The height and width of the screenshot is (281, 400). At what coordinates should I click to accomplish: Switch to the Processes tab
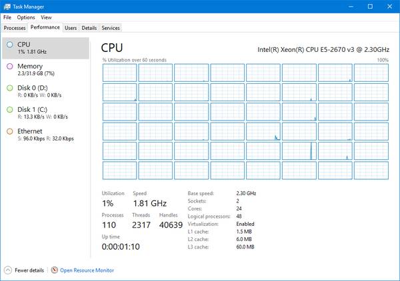[x=15, y=28]
